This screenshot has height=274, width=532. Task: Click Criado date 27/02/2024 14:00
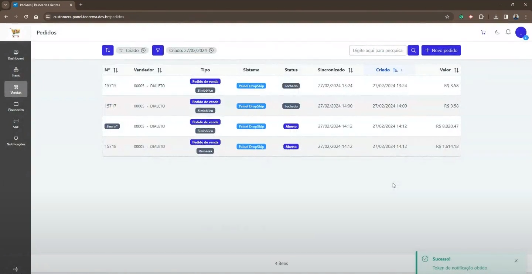(390, 106)
